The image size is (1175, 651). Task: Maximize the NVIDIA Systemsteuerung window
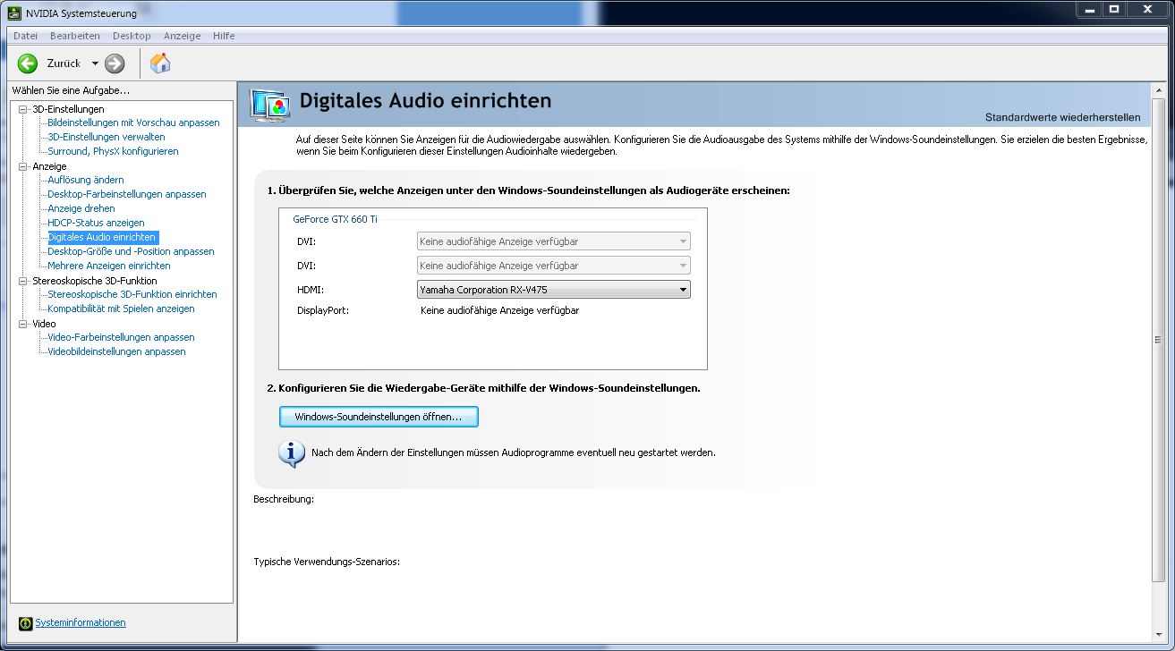point(1114,9)
